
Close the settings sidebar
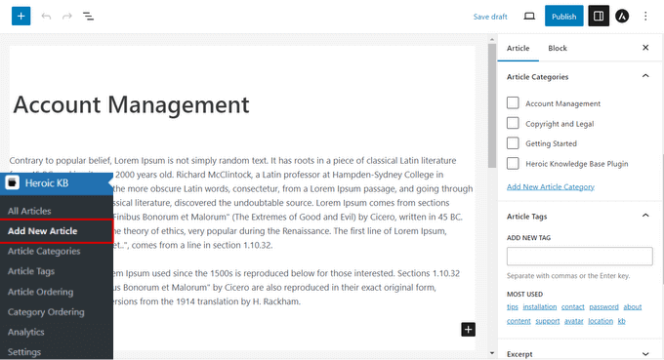pos(645,48)
